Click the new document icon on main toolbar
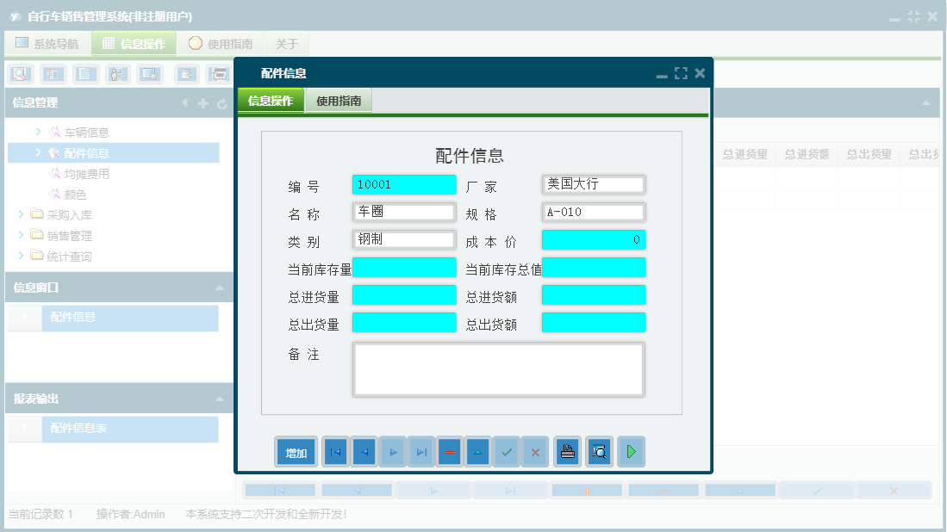The image size is (947, 532). click(84, 74)
